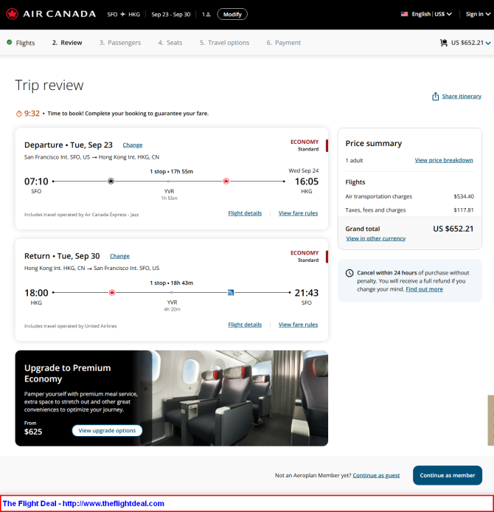Open Flight details for return
This screenshot has width=494, height=512.
pyautogui.click(x=245, y=325)
